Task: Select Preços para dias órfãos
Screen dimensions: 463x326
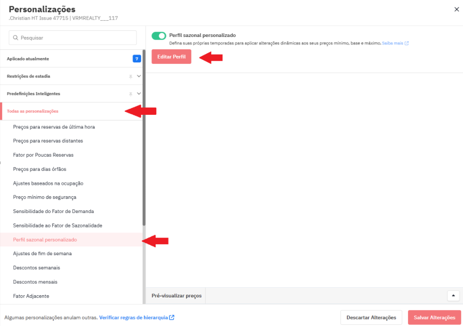Action: pyautogui.click(x=40, y=169)
